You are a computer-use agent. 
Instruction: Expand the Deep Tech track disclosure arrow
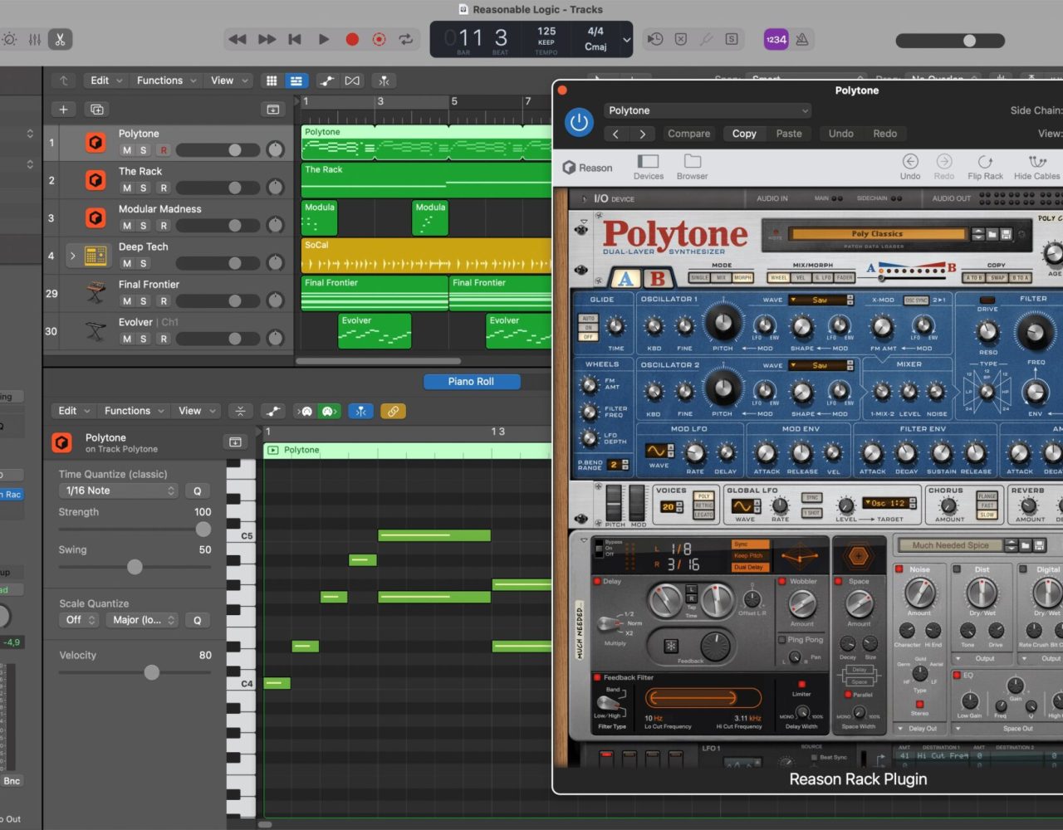tap(72, 256)
